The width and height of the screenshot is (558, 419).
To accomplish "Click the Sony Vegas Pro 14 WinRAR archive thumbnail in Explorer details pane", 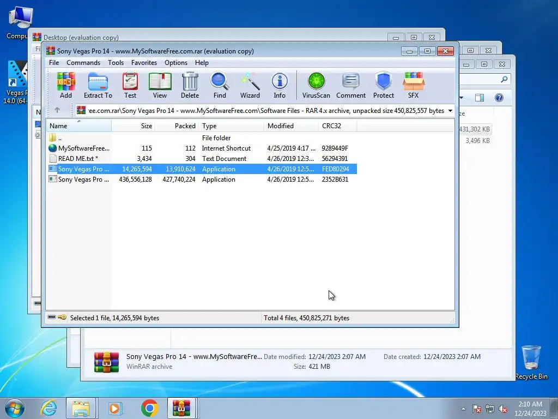I will pyautogui.click(x=106, y=362).
